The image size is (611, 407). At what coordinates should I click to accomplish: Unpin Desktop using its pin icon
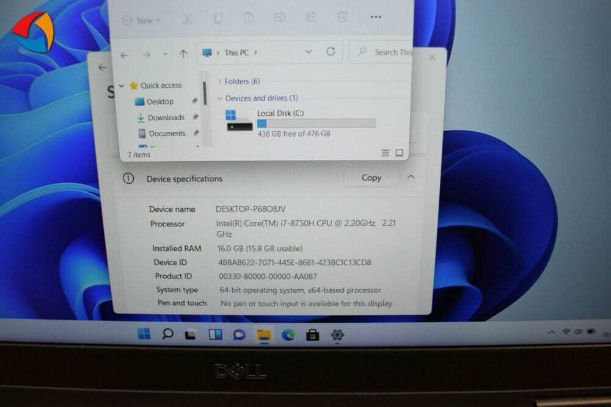pos(194,101)
